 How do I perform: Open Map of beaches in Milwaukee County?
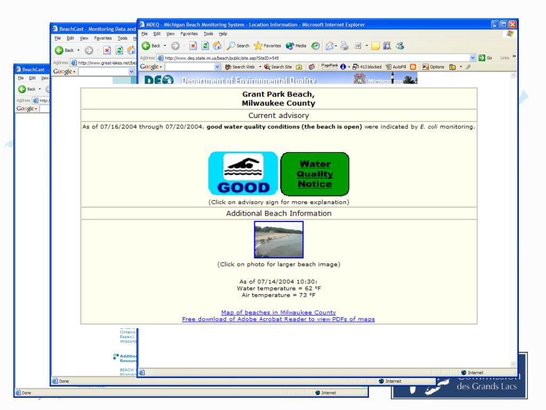278,312
